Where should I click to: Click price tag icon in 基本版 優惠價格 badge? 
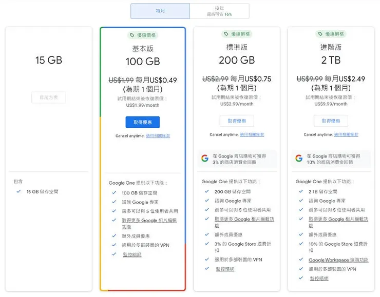pos(132,35)
